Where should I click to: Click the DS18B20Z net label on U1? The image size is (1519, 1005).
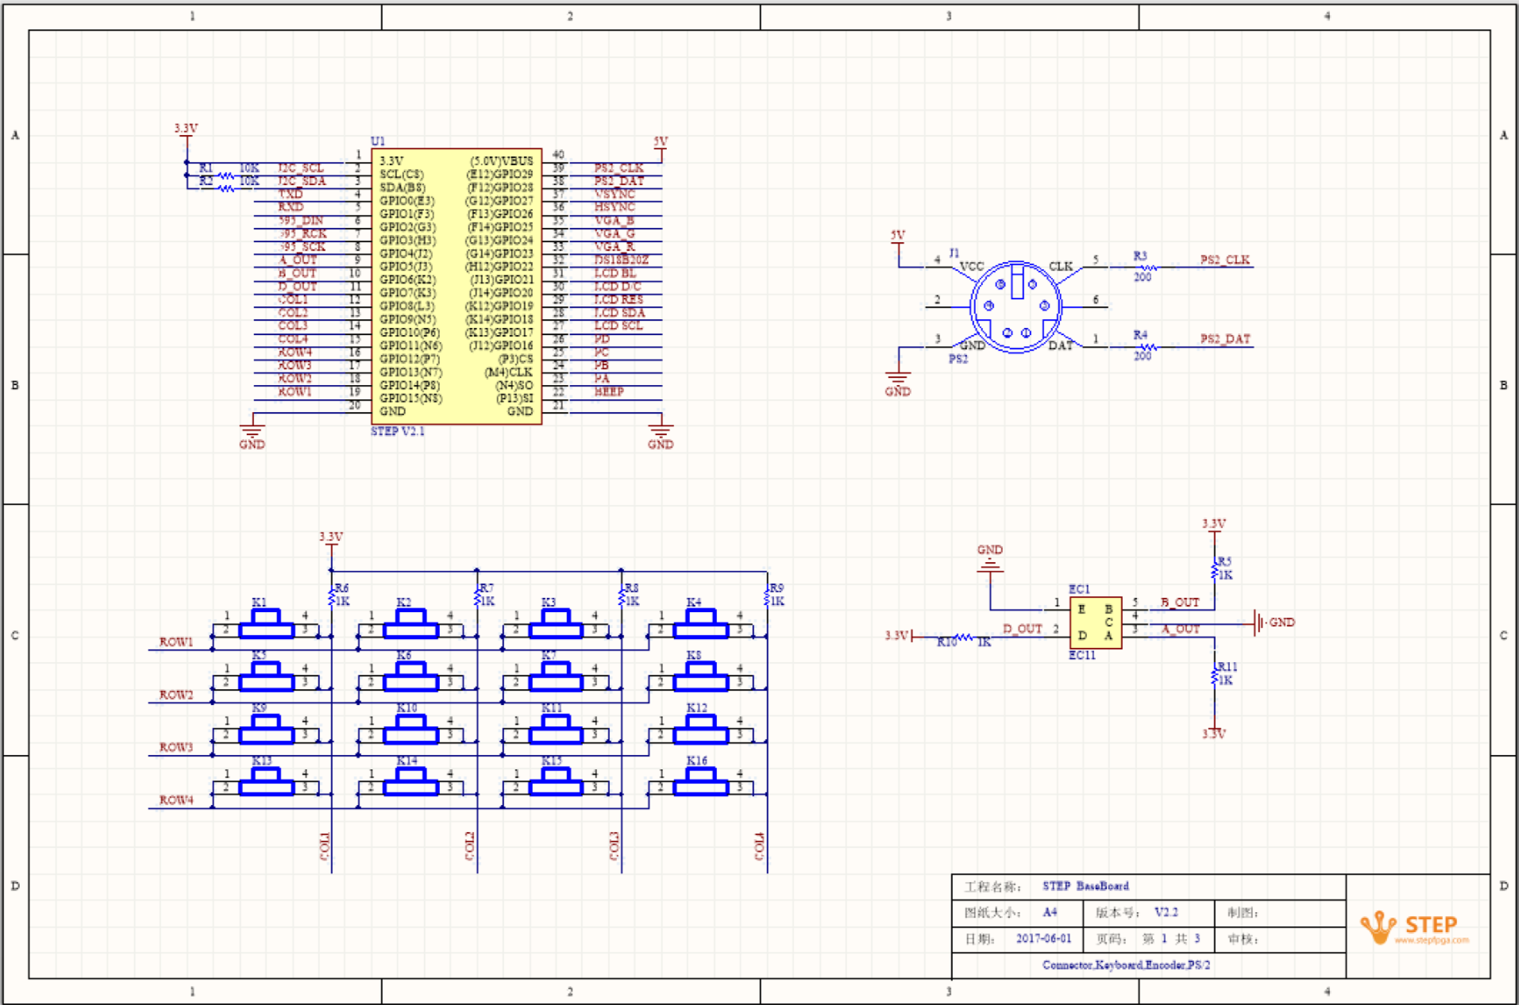click(622, 260)
